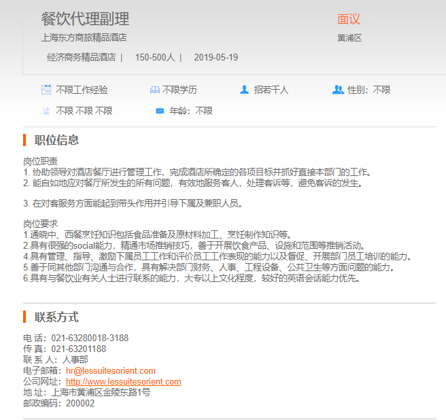Click the orange bar beside 职位信息
This screenshot has width=446, height=420.
[x=24, y=140]
